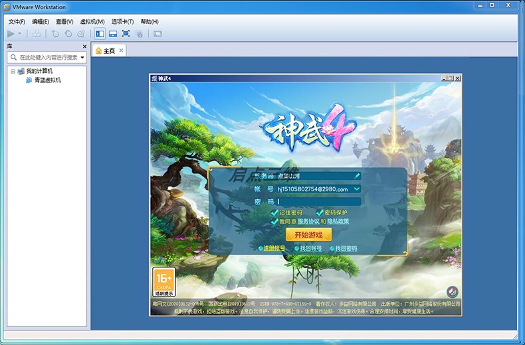Screen dimensions: 525x345
Task: Open the 服务协议 link
Action: (308, 222)
